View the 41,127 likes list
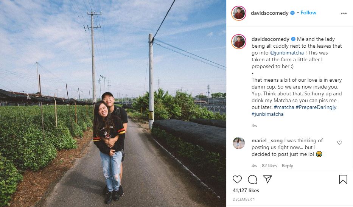 click(247, 191)
